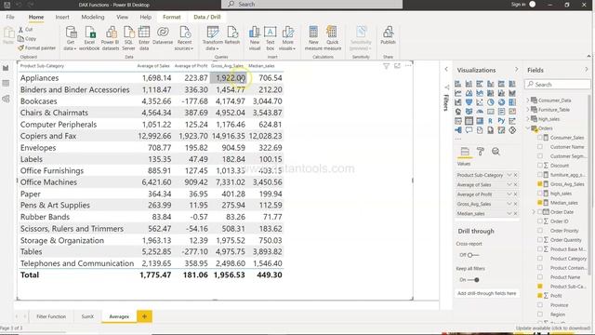The width and height of the screenshot is (595, 335).
Task: Open Median_sales value dropdown arrow
Action: tap(509, 213)
